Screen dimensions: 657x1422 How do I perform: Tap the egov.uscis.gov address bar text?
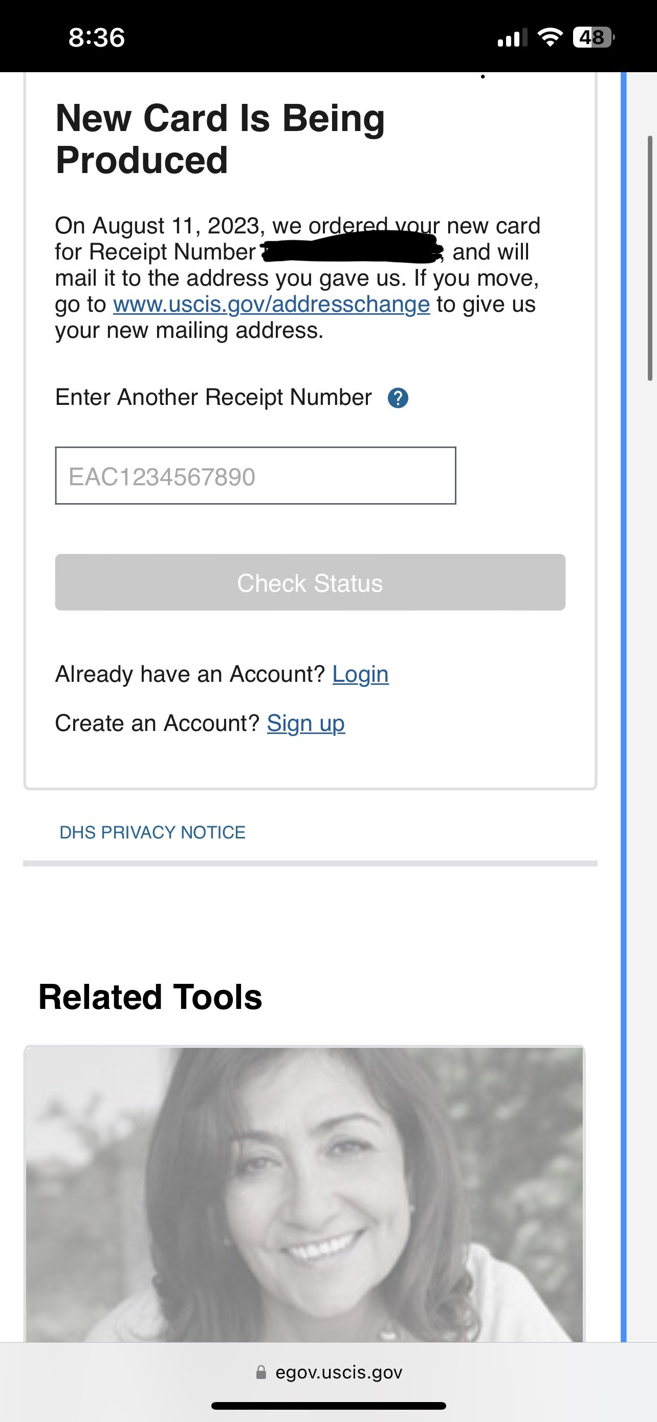coord(339,1372)
